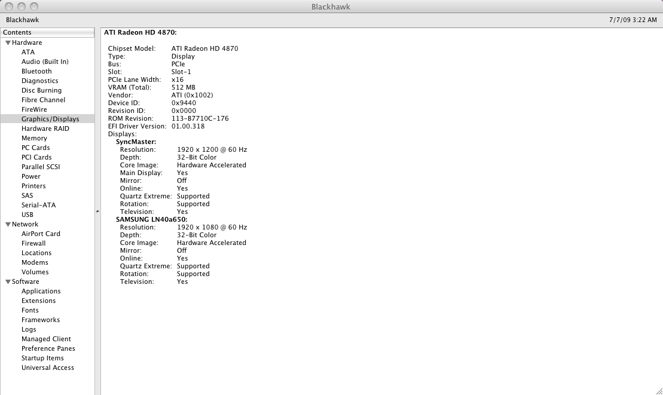Select Managed Client entry
This screenshot has width=663, height=395.
46,339
